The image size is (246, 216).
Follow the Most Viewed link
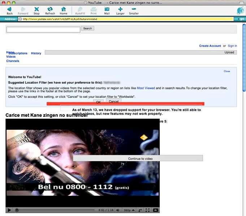pyautogui.click(x=146, y=88)
